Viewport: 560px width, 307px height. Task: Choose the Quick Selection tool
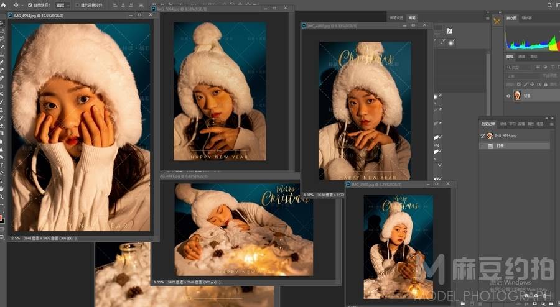[2, 47]
